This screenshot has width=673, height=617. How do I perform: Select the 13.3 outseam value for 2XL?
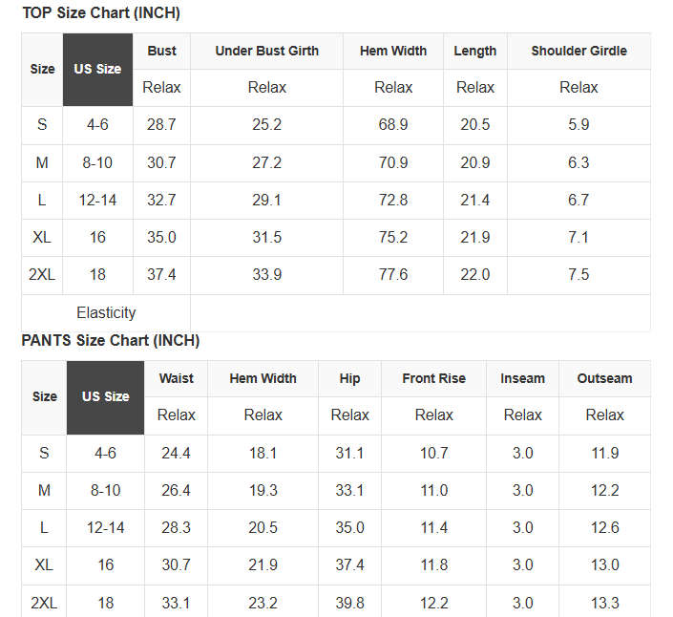(x=604, y=603)
